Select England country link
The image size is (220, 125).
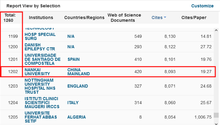tap(77, 86)
